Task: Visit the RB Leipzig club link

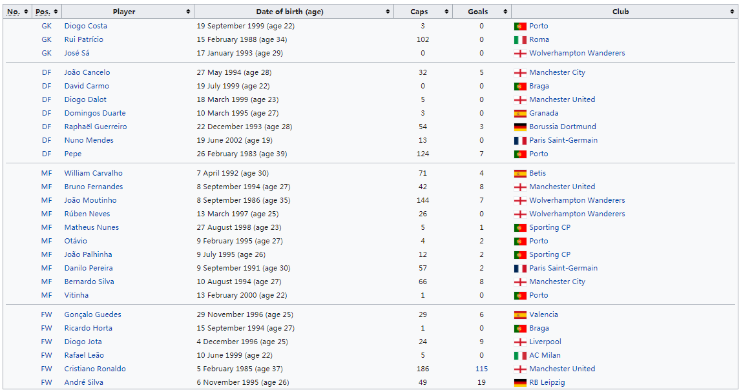Action: point(547,382)
